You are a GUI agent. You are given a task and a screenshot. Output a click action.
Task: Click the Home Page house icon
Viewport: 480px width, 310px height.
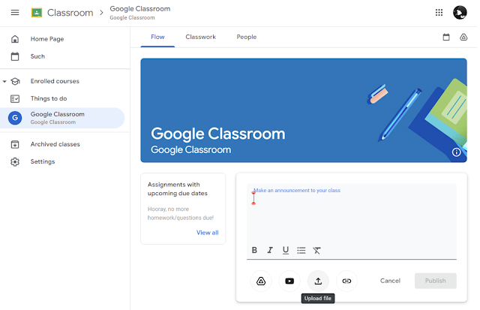point(15,39)
